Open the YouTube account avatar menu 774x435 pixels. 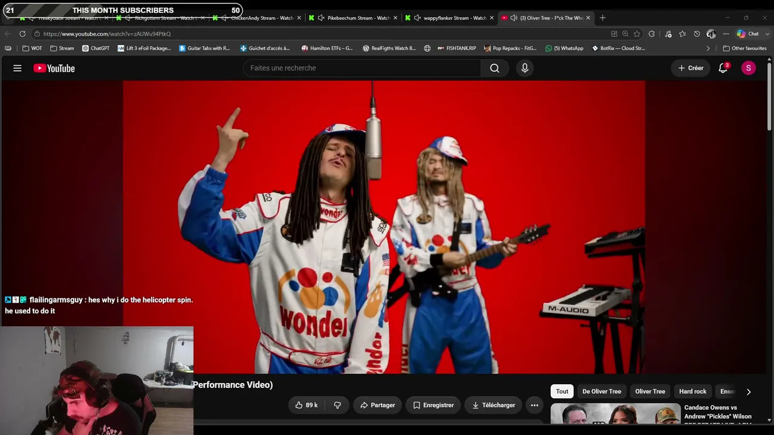749,68
